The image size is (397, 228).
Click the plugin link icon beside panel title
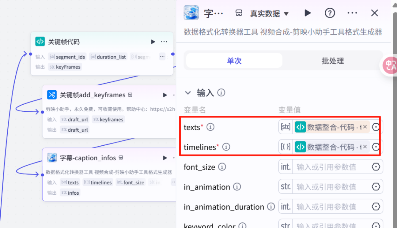tap(239, 13)
